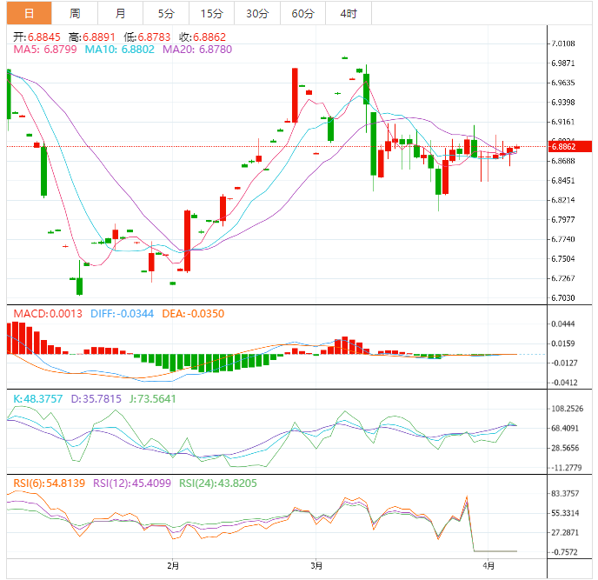Click the 68.4091 KDJ axis label
598x580 pixels.
[x=565, y=428]
